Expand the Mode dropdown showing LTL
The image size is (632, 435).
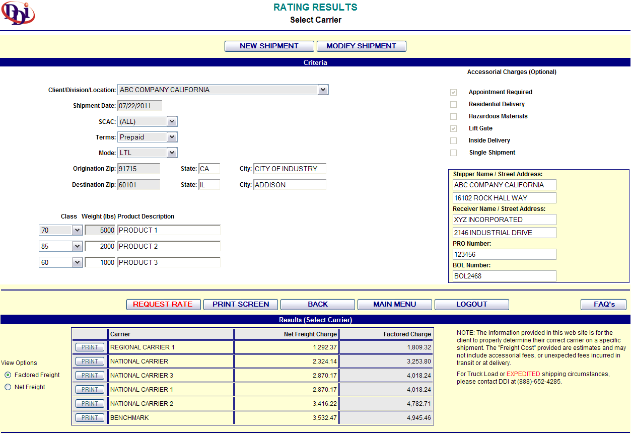click(148, 153)
